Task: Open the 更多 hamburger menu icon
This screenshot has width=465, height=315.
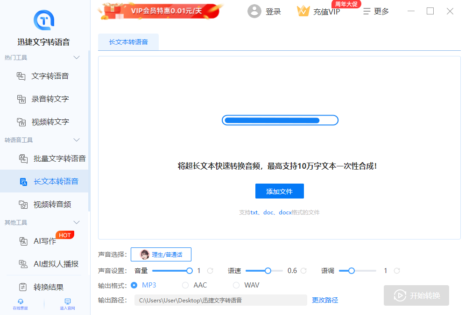Action: pos(366,11)
